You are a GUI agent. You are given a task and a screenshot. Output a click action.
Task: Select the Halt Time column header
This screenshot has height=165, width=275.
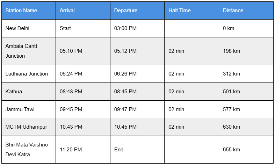pyautogui.click(x=180, y=10)
